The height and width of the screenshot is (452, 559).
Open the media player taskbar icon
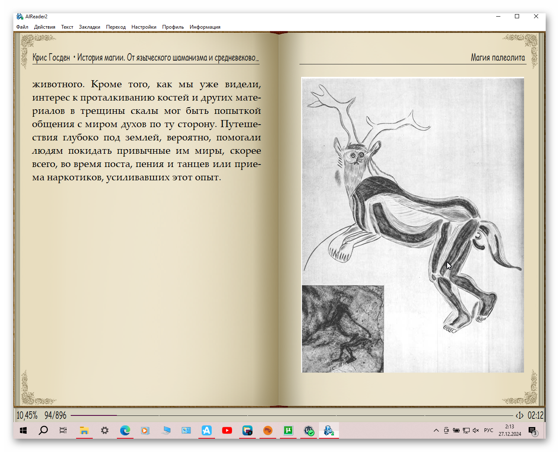(145, 430)
